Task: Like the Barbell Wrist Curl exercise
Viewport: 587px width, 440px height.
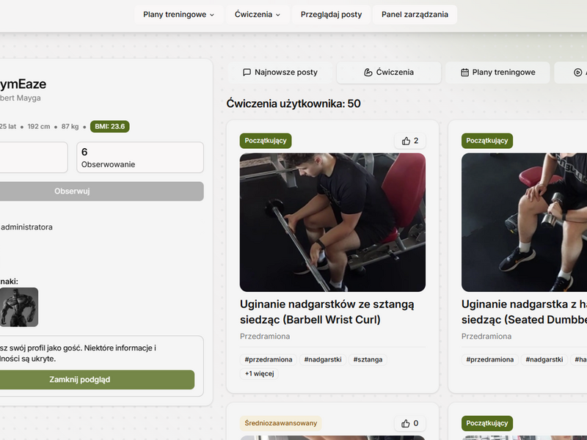Action: [x=409, y=141]
